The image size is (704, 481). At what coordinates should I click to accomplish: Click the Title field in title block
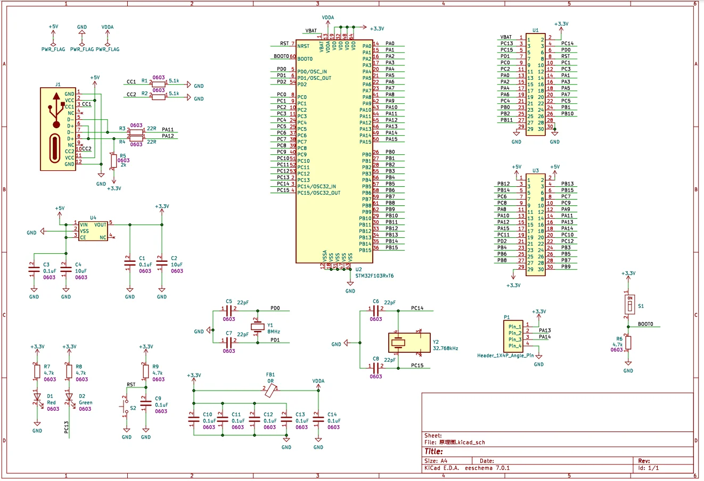(x=434, y=451)
